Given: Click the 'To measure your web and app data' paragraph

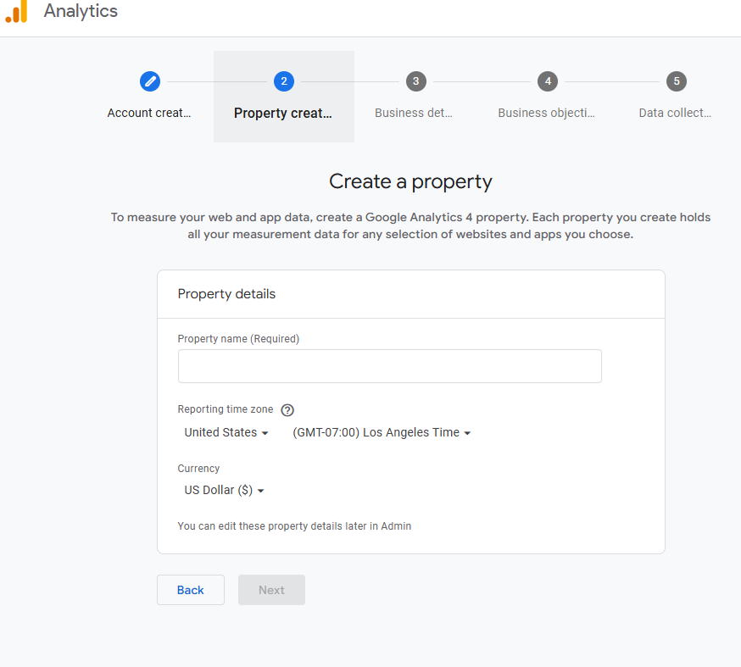Looking at the screenshot, I should pos(410,225).
